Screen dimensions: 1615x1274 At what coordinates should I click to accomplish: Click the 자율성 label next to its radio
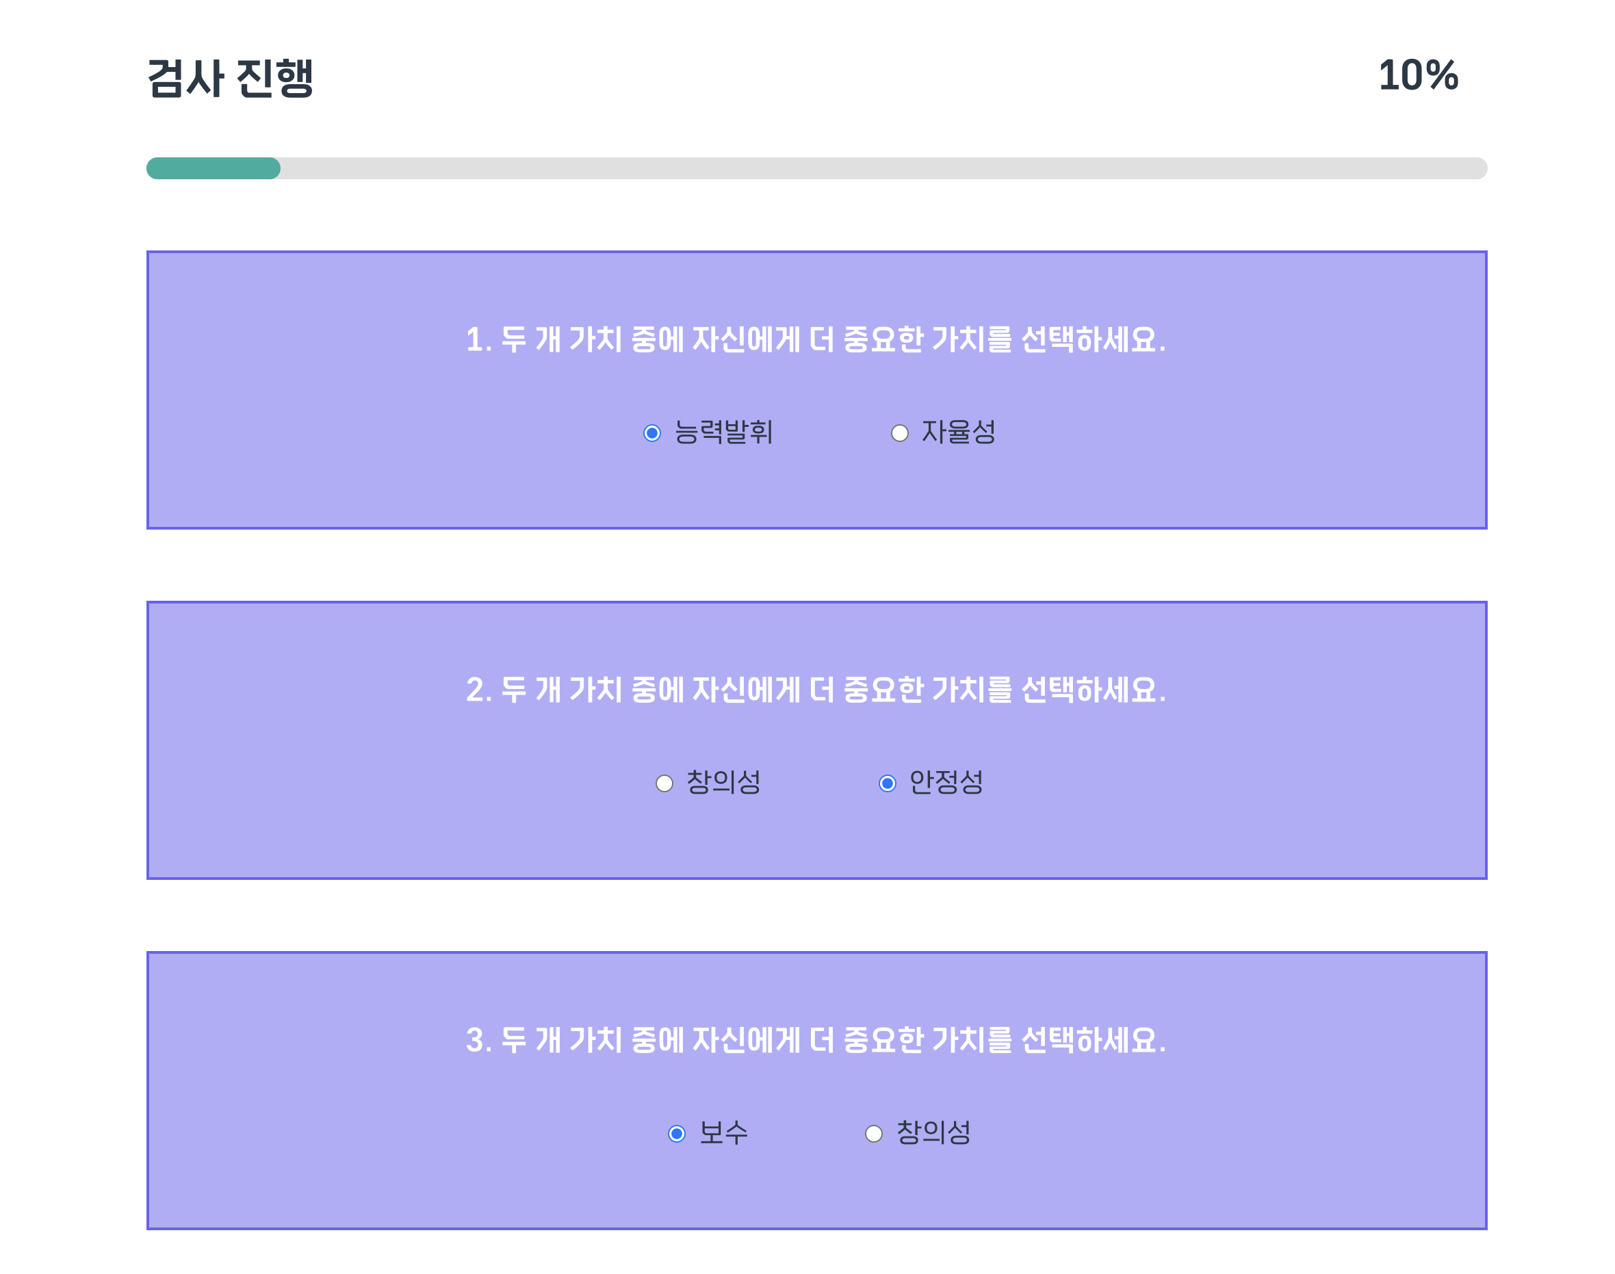[x=959, y=431]
